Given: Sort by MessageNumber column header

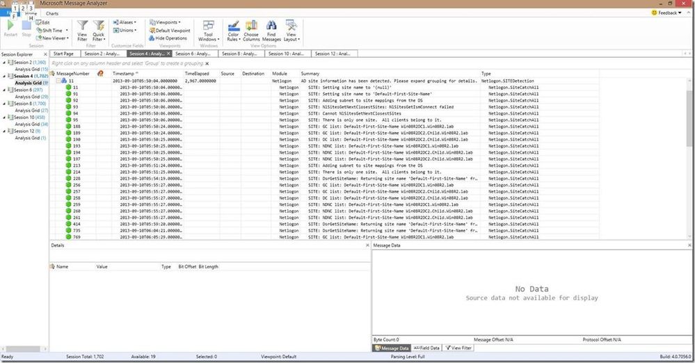Looking at the screenshot, I should point(72,74).
